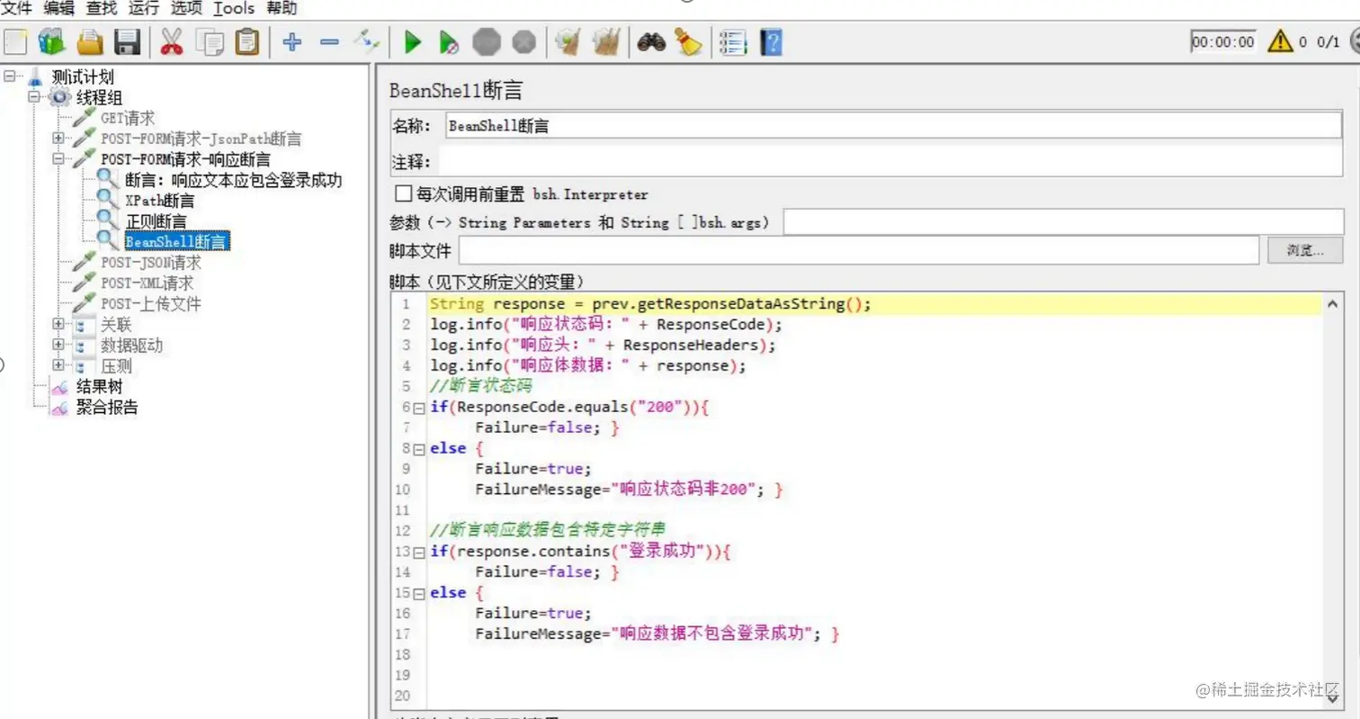Screen dimensions: 1360x719
Task: Select the POST-上传文件 sampler
Action: click(151, 303)
